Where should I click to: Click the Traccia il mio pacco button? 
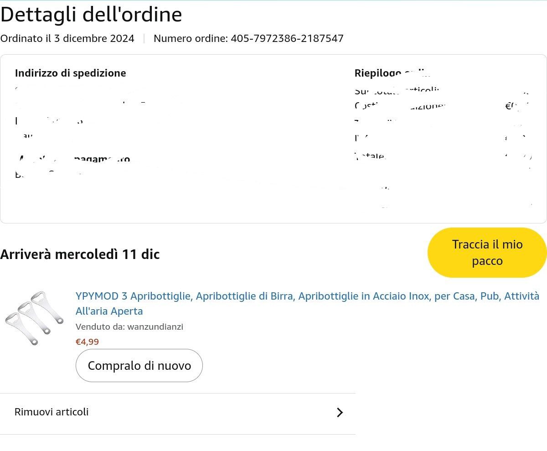[x=487, y=253]
